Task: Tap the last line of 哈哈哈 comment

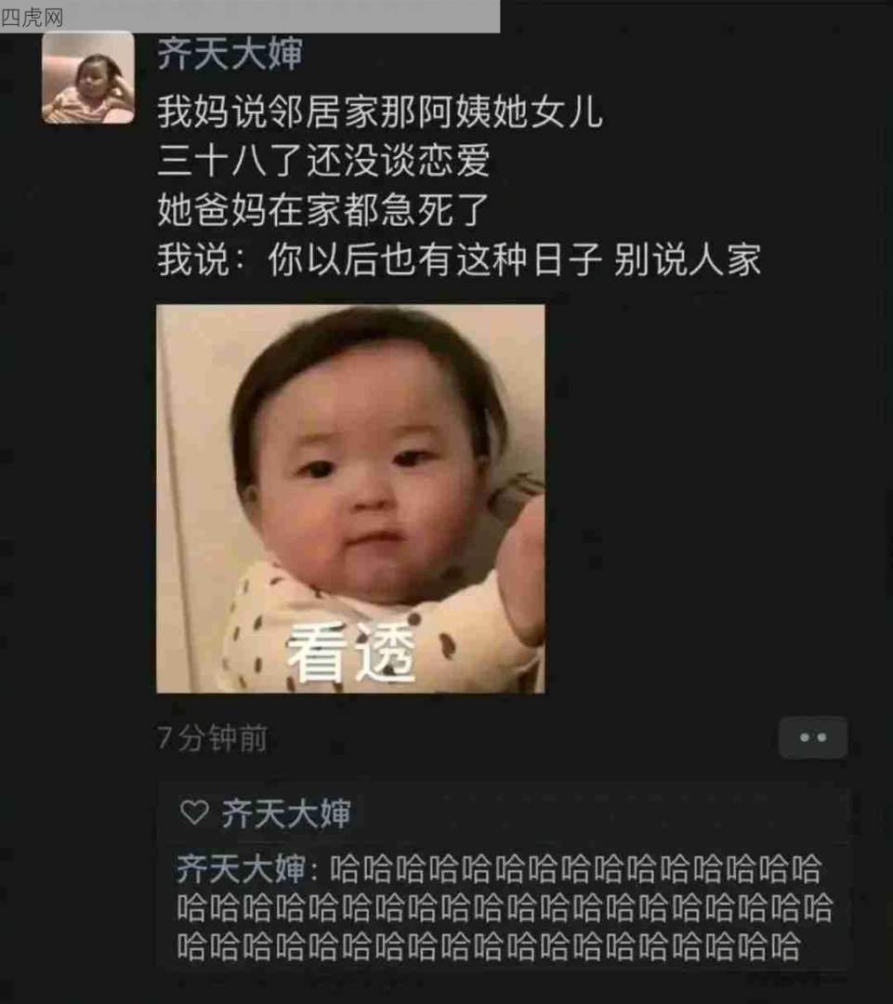Action: [488, 947]
